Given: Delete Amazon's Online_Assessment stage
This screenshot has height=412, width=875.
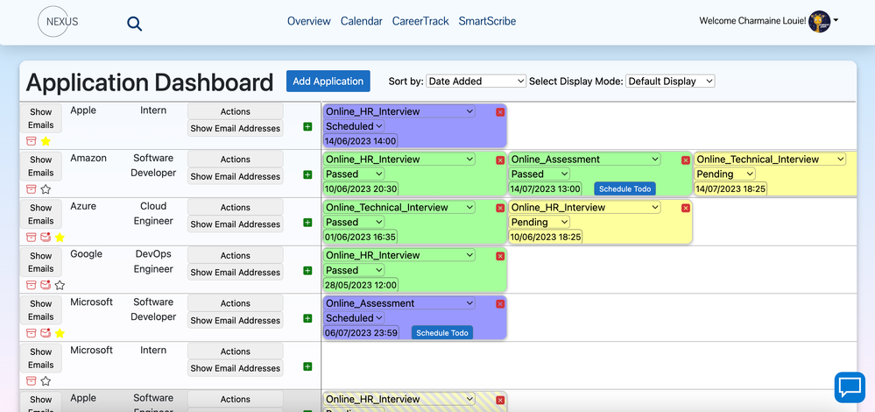Looking at the screenshot, I should (x=686, y=160).
